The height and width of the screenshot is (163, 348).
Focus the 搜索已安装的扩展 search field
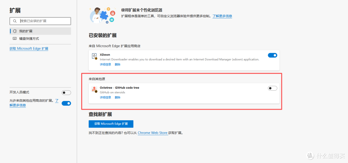tap(40, 21)
